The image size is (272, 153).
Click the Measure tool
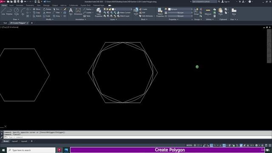(x=208, y=12)
